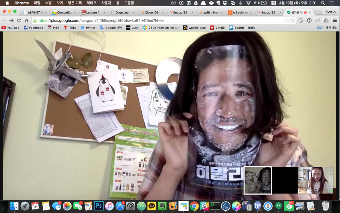Open Evernote elephant icon in dock
Screen dimensions: 340x213
tap(162, 205)
